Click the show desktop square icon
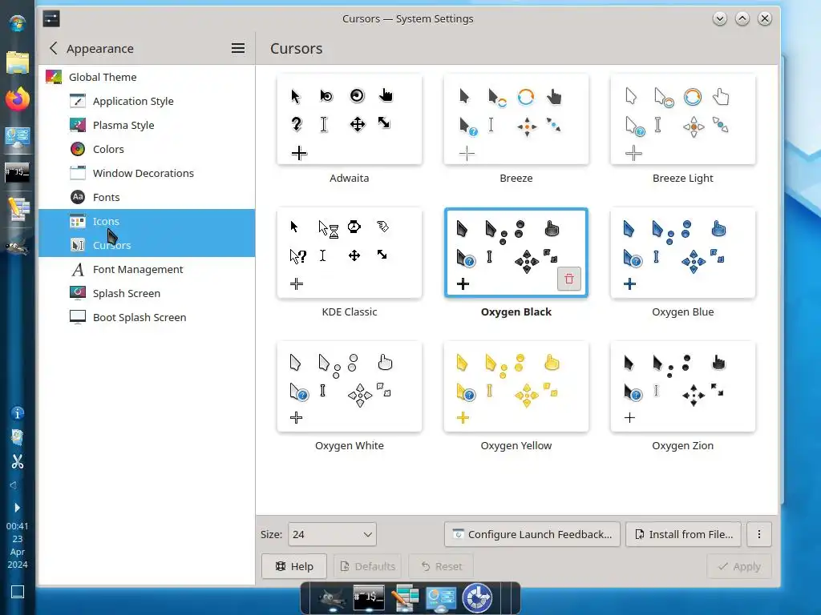Screen dimensions: 821x615 (x=18, y=592)
